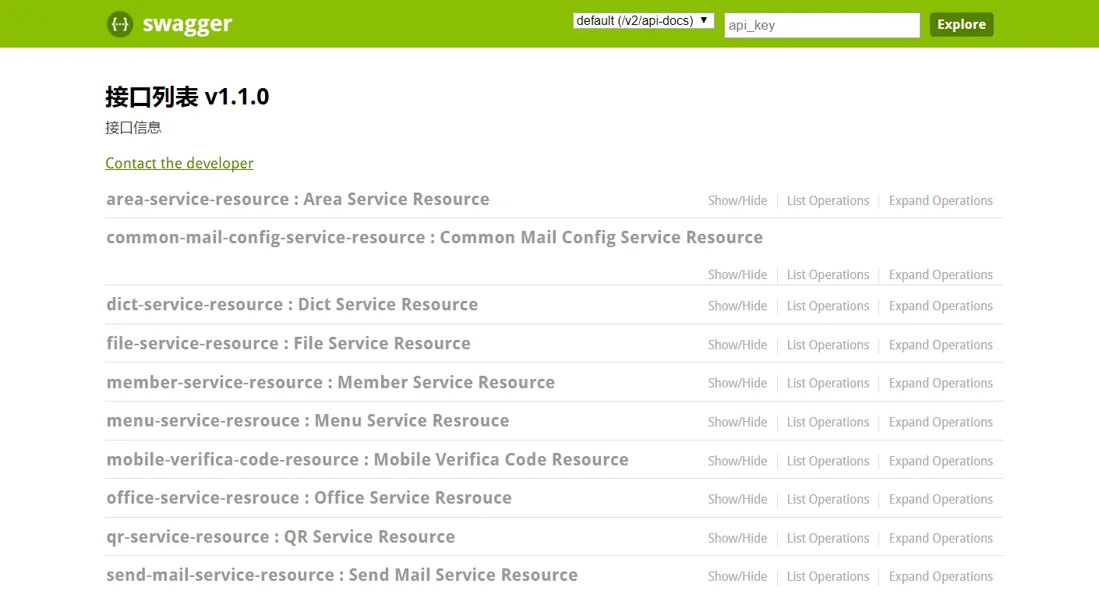The width and height of the screenshot is (1099, 605).
Task: Expand Operations for office-service-resrouce
Action: point(941,499)
